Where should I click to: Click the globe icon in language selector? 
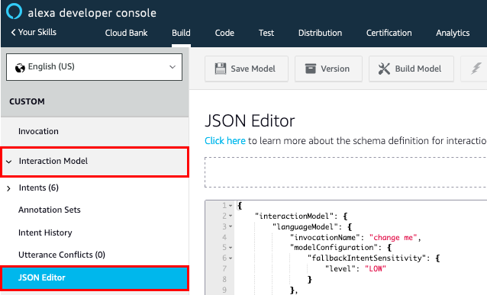pyautogui.click(x=20, y=68)
